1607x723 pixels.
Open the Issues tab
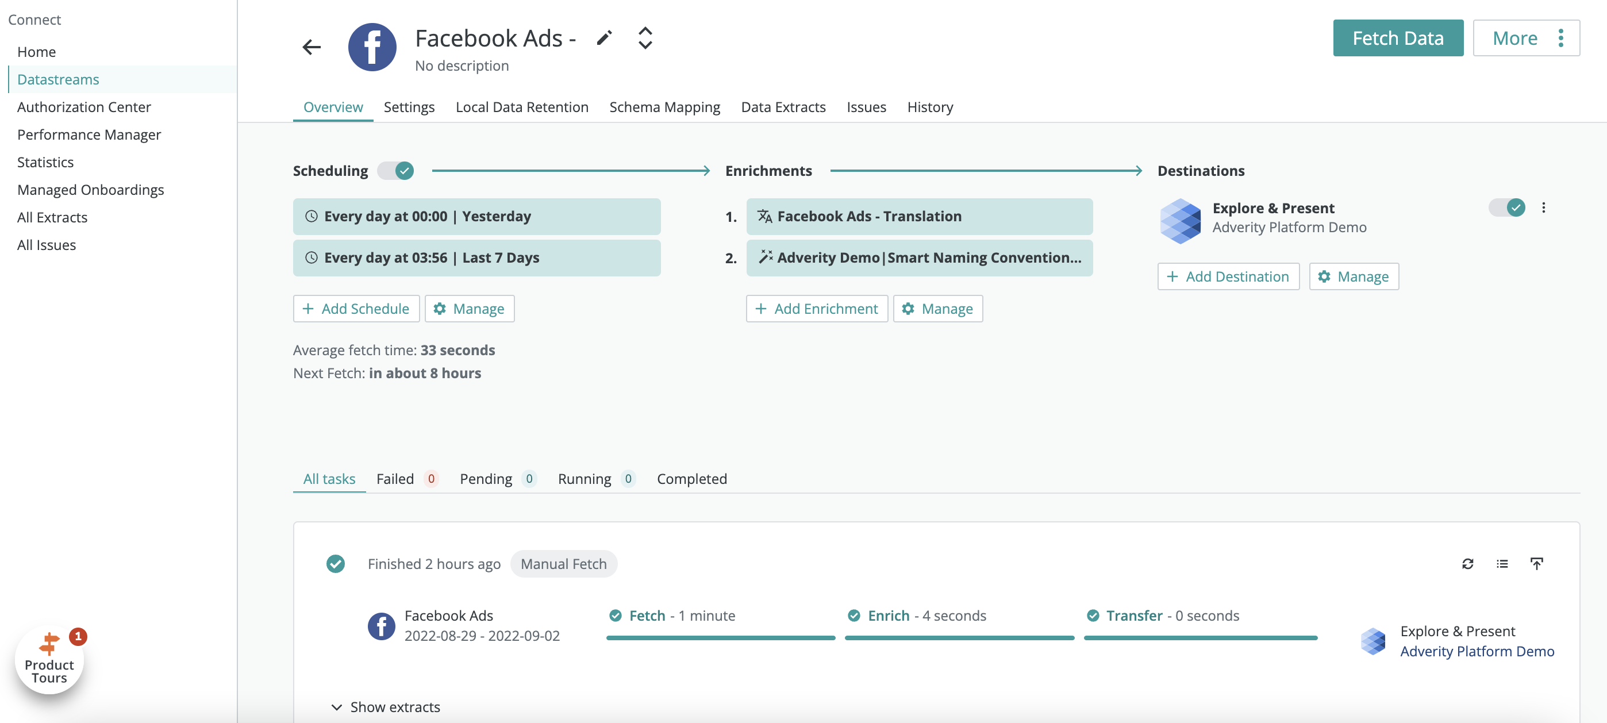click(866, 107)
